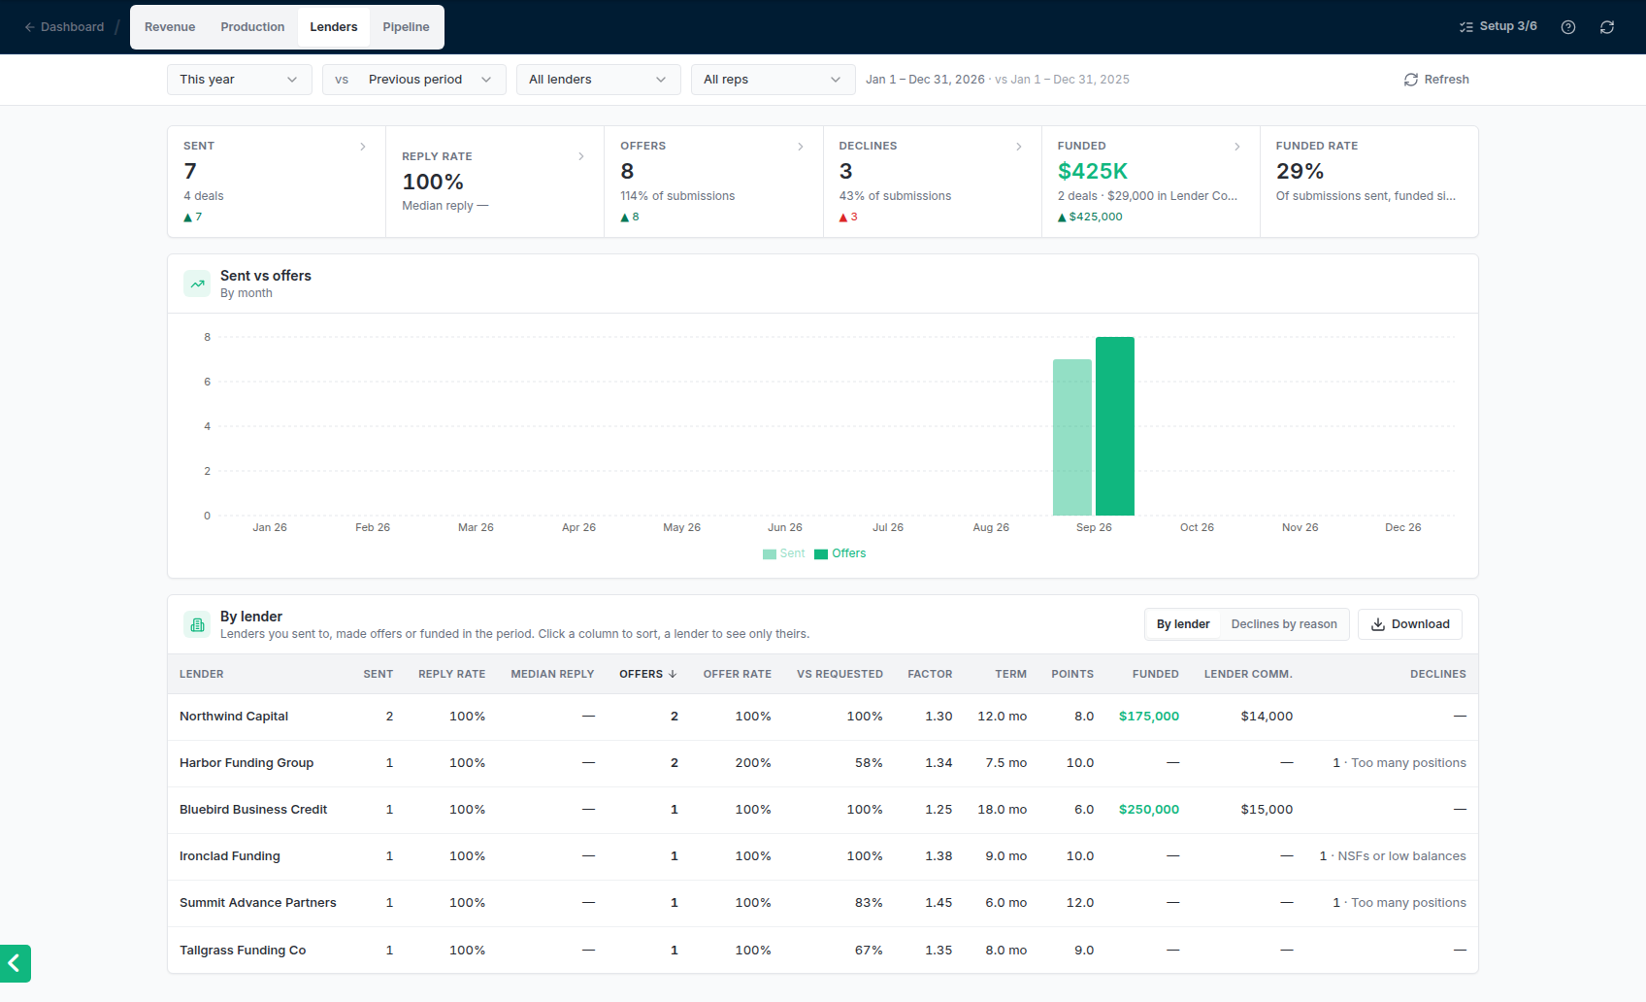
Task: Click the $250,000 funded amount
Action: (x=1148, y=810)
